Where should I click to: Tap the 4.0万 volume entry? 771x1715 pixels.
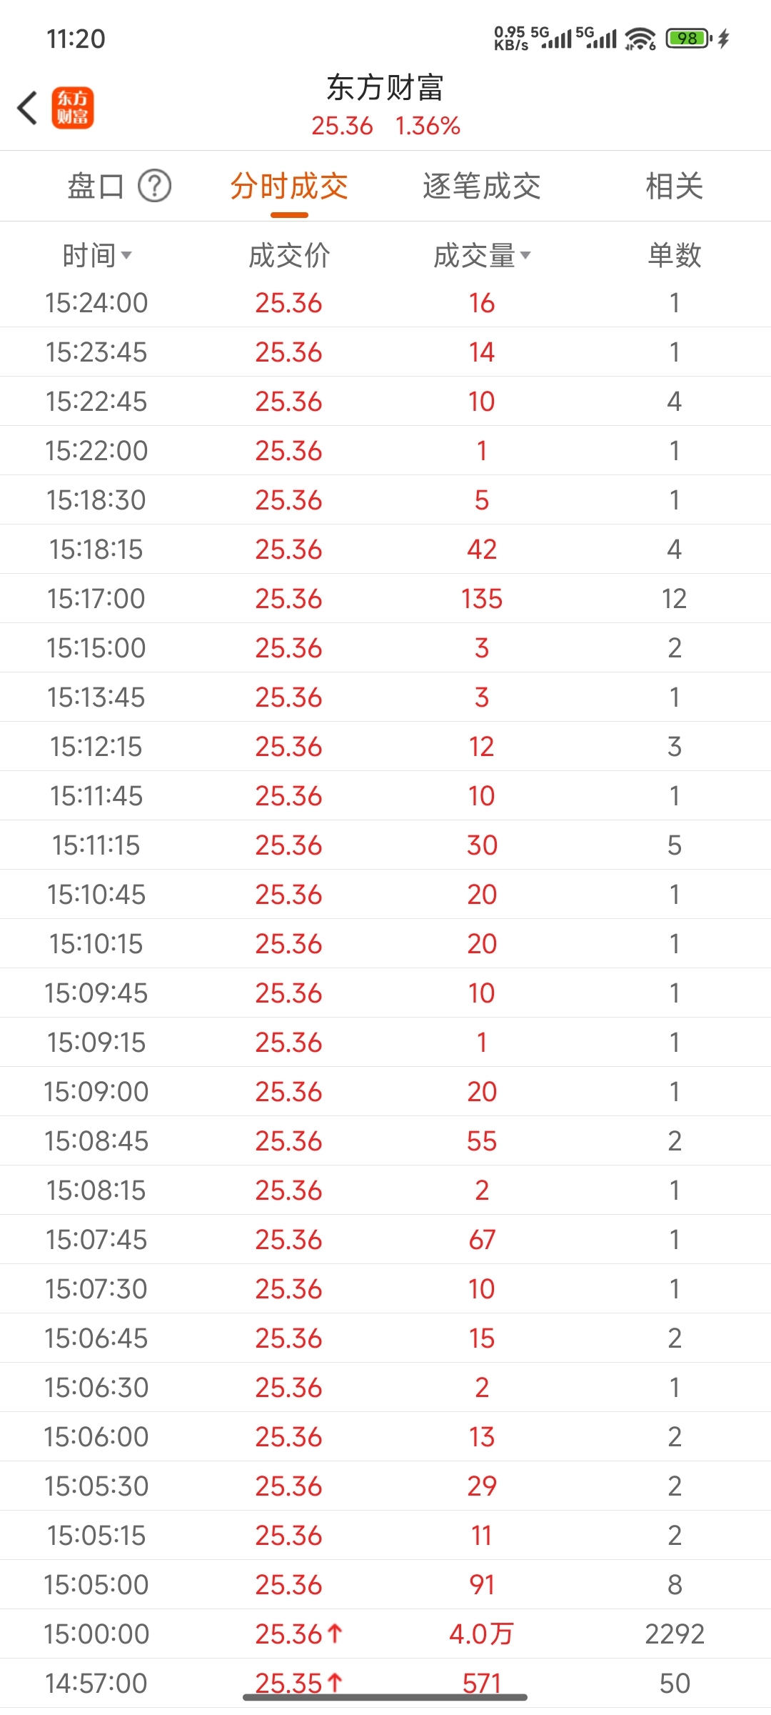pyautogui.click(x=481, y=1634)
